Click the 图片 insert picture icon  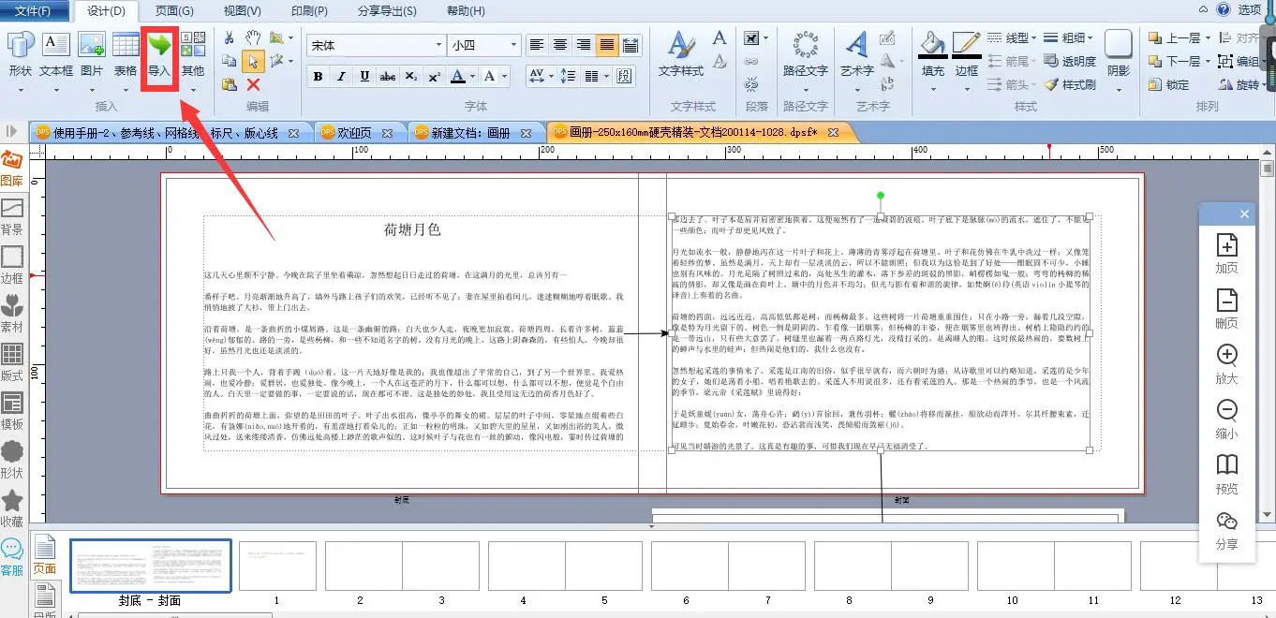(91, 45)
